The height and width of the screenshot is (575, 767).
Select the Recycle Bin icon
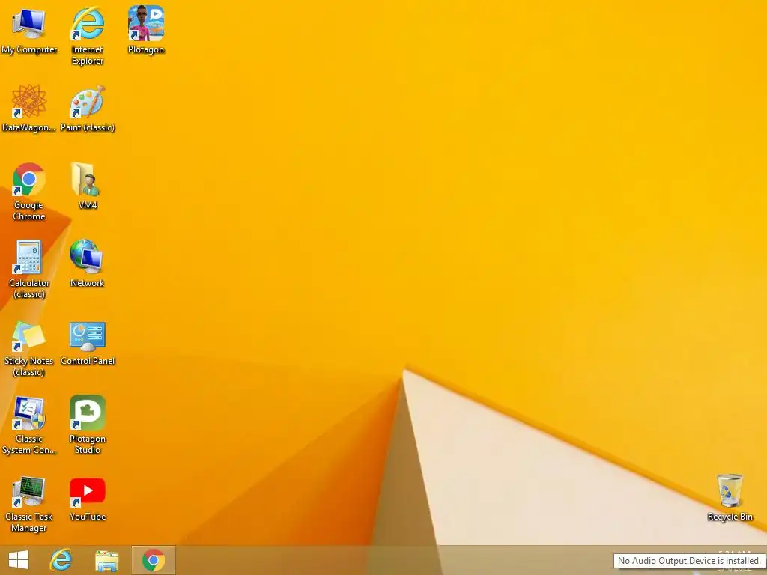(x=730, y=497)
